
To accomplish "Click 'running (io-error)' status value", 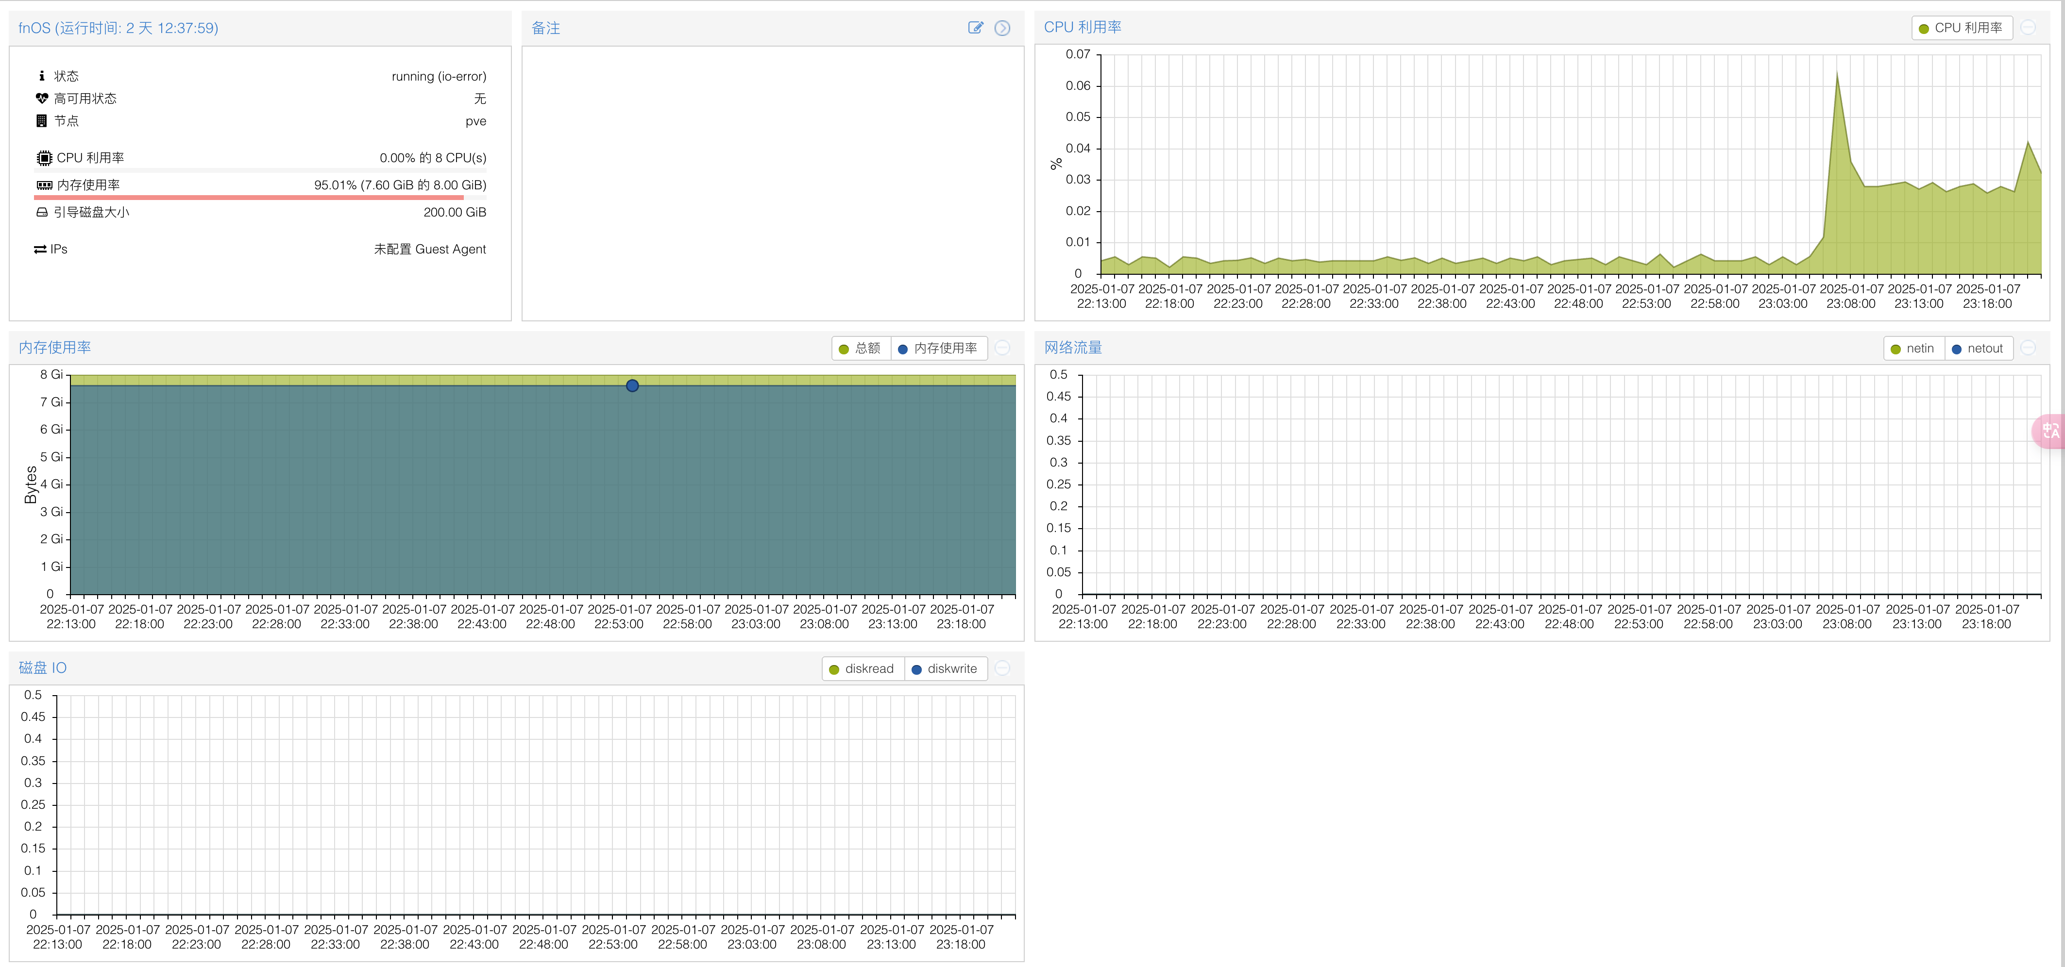I will click(x=439, y=76).
